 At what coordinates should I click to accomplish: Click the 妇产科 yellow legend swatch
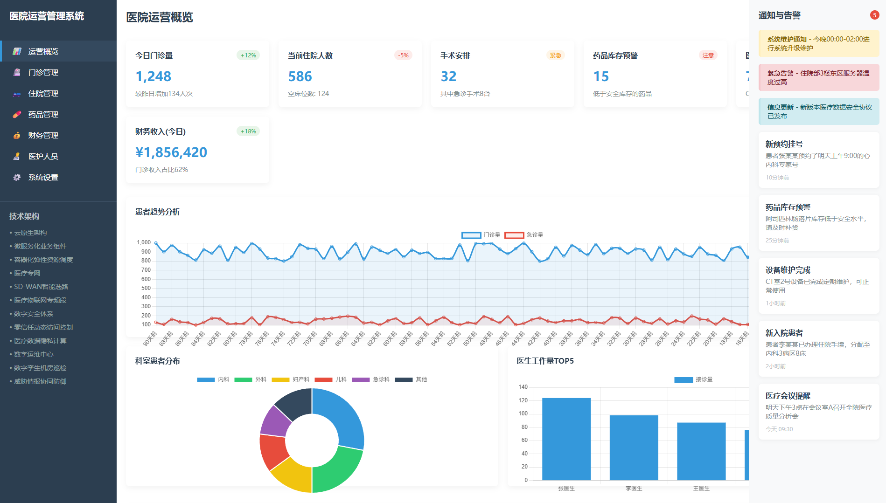pos(280,379)
